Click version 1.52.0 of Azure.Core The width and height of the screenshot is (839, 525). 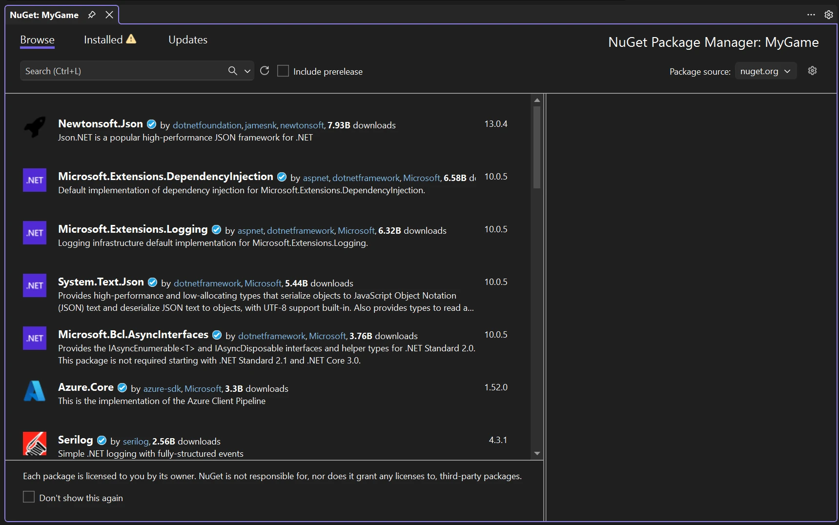click(x=496, y=387)
